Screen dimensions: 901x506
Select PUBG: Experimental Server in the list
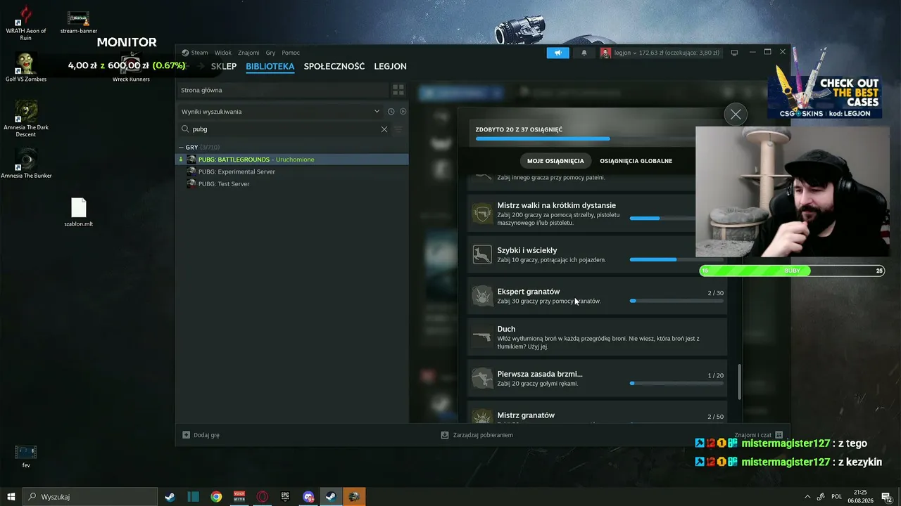(292, 171)
